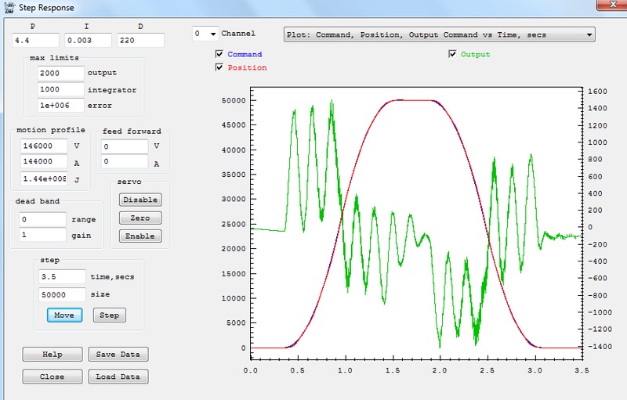
Task: Enable the servo
Action: click(140, 236)
